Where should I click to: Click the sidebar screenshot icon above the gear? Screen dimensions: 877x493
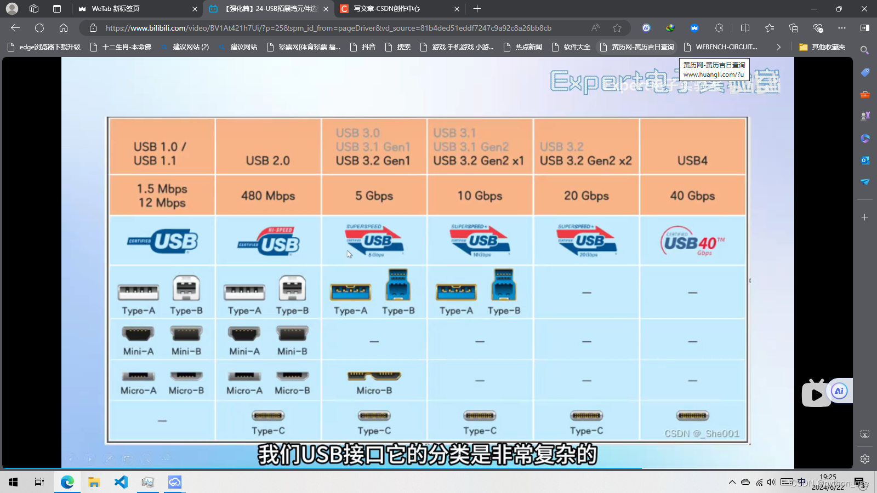[x=865, y=434]
